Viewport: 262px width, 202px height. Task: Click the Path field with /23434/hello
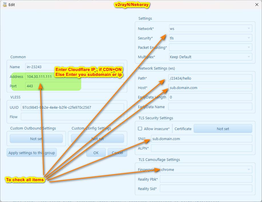210,78
